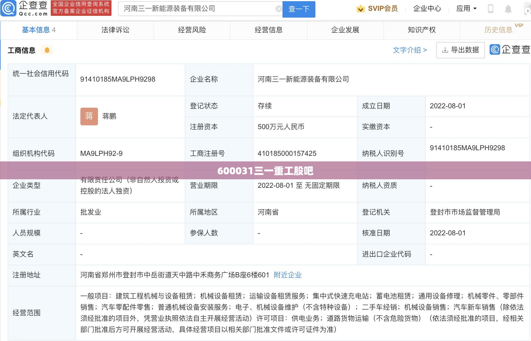Click credit code 91410185MA9LPH9298 in first row
Viewport: 531px width, 341px height.
tap(118, 79)
